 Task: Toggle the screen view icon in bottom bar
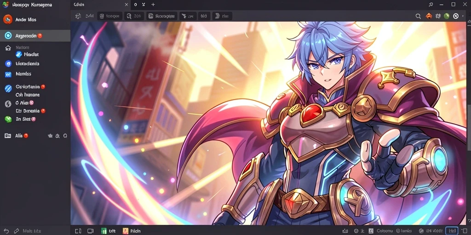(x=91, y=231)
